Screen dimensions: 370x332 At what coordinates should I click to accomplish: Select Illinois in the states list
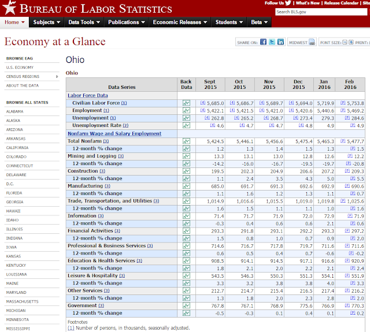point(14,229)
